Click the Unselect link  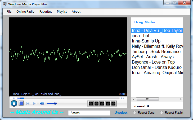point(121,113)
